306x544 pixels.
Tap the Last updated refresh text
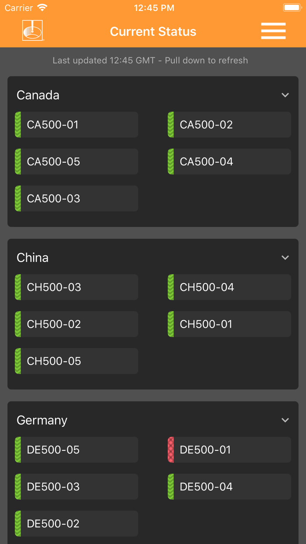150,60
